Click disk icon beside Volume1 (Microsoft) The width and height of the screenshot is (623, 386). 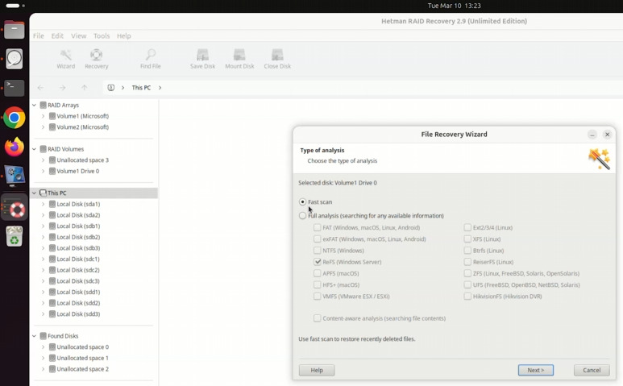[52, 116]
